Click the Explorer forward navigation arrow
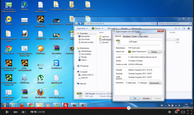This screenshot has height=115, width=194. coord(80,24)
